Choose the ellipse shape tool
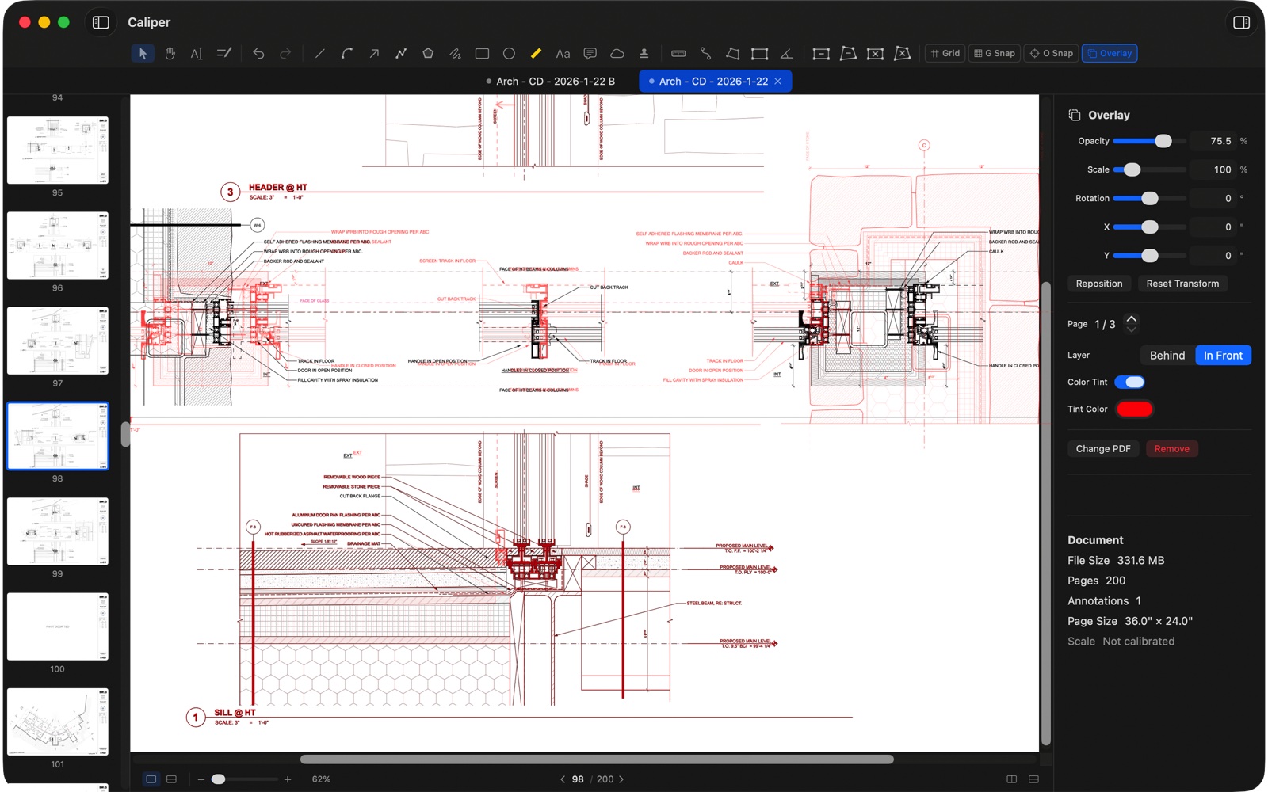Image resolution: width=1268 pixels, height=792 pixels. [x=509, y=54]
